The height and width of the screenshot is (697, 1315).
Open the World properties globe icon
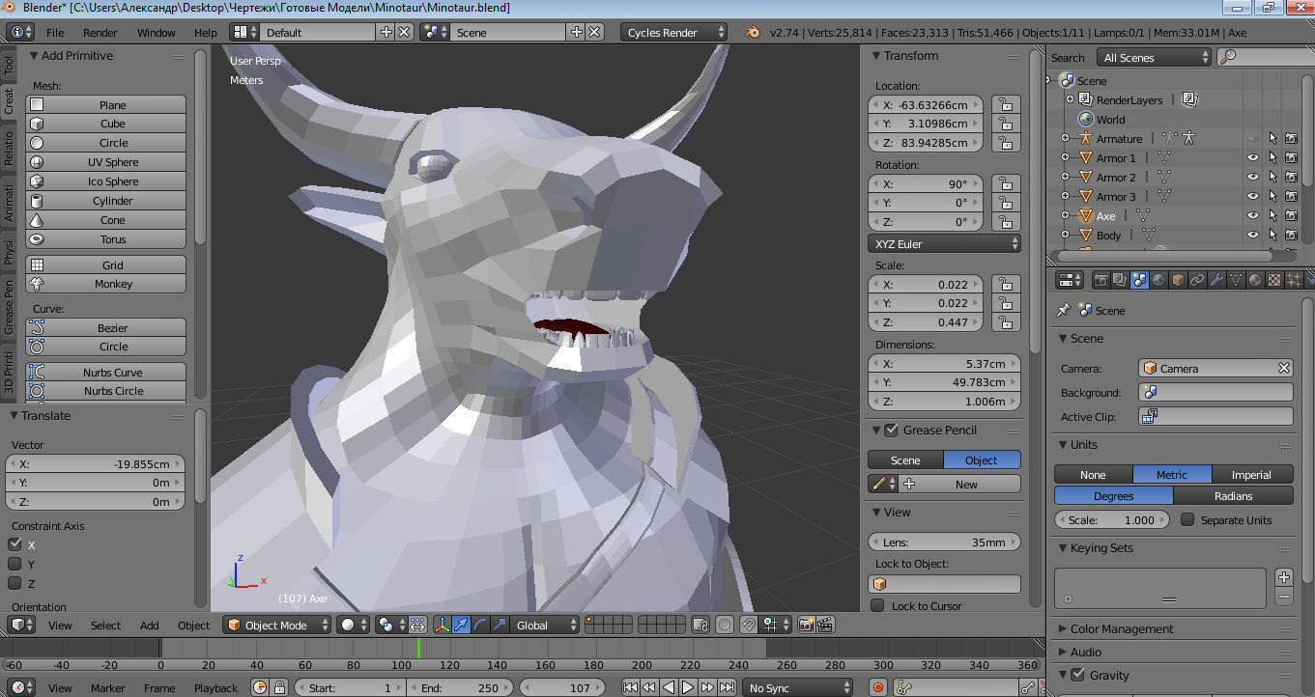(1158, 279)
